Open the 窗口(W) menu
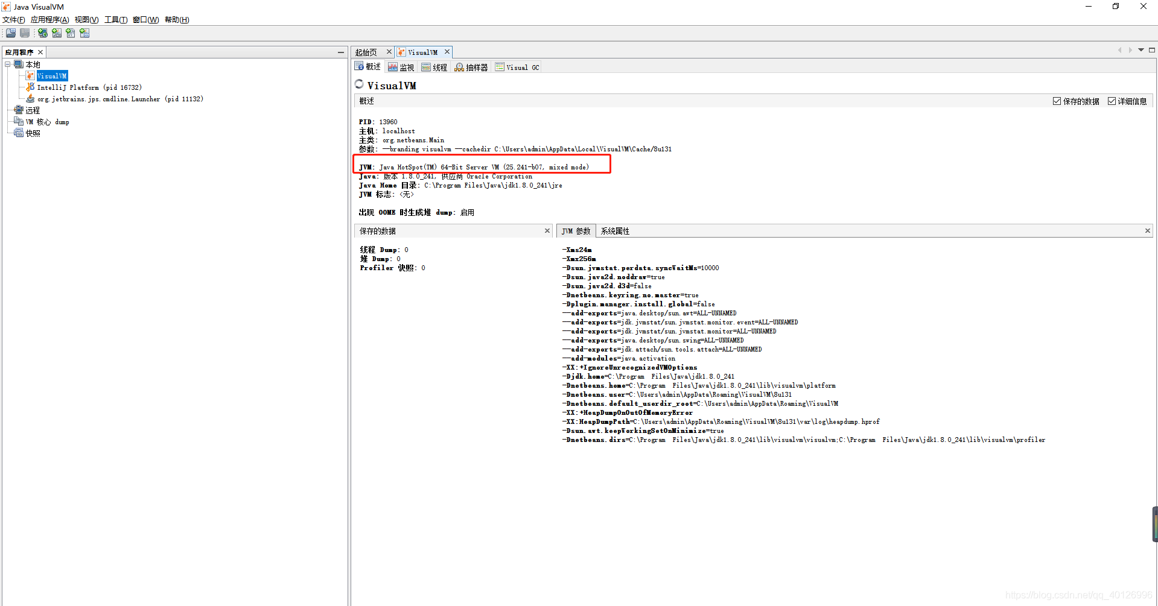The image size is (1158, 606). coord(146,20)
